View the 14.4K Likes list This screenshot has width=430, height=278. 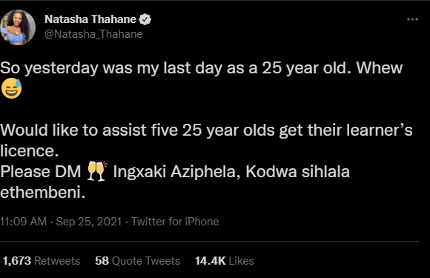225,261
